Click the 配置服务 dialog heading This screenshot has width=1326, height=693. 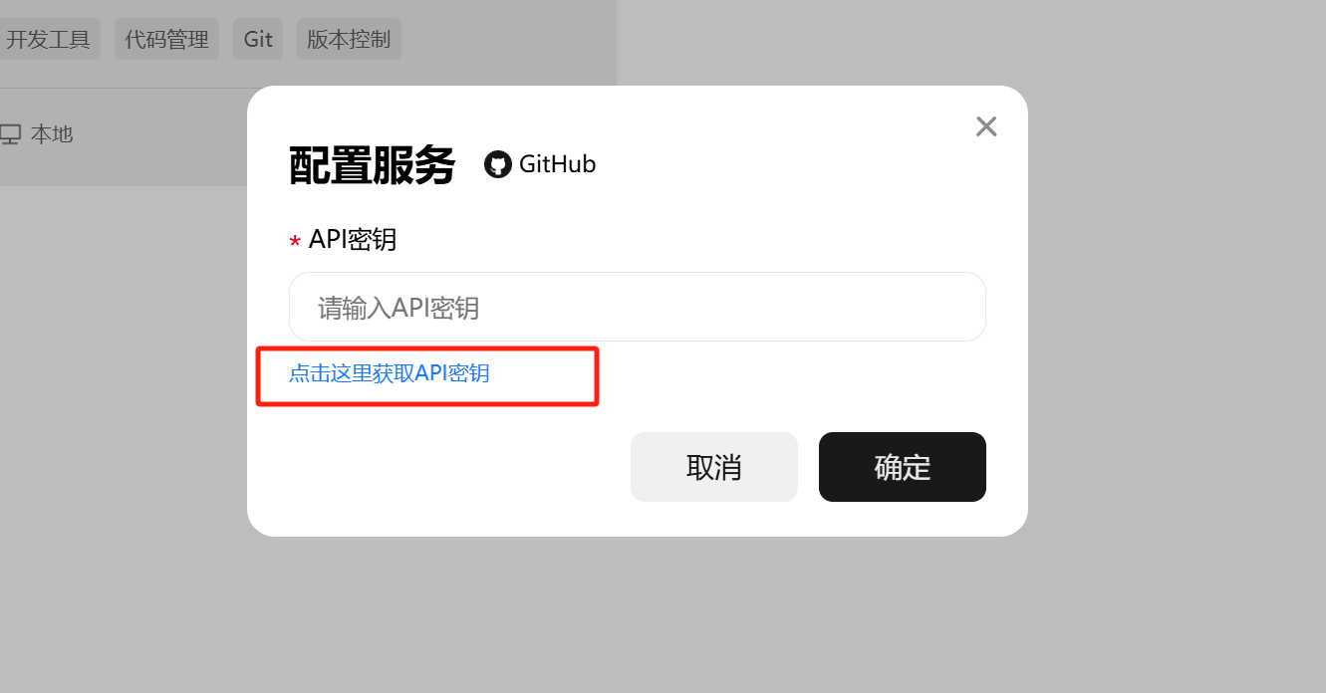372,165
